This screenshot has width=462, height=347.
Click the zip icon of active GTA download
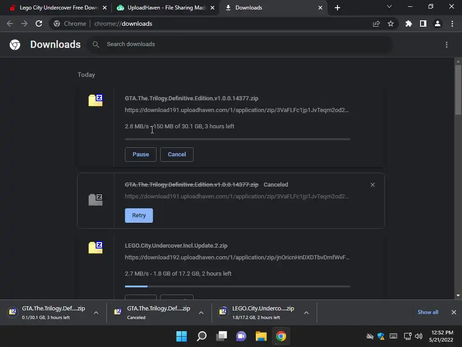point(96,100)
